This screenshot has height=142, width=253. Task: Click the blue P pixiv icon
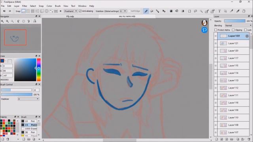tap(204, 30)
